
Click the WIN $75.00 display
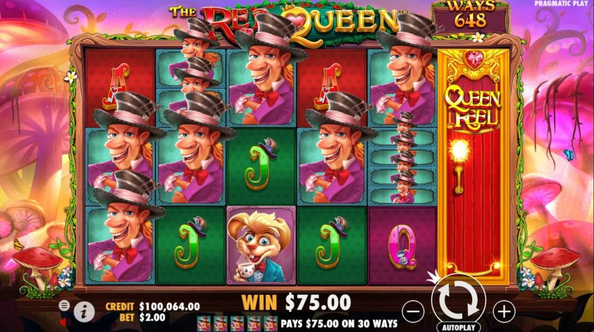point(296,302)
